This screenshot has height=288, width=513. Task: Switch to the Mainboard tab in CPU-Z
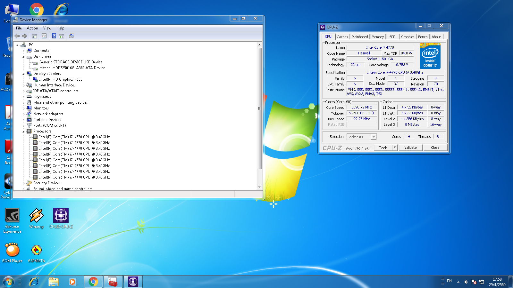click(x=360, y=37)
